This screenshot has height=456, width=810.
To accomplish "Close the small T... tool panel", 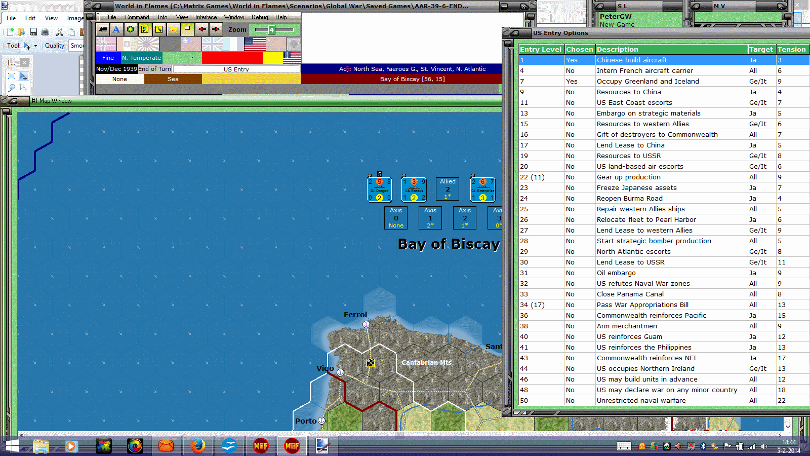I will pos(24,62).
